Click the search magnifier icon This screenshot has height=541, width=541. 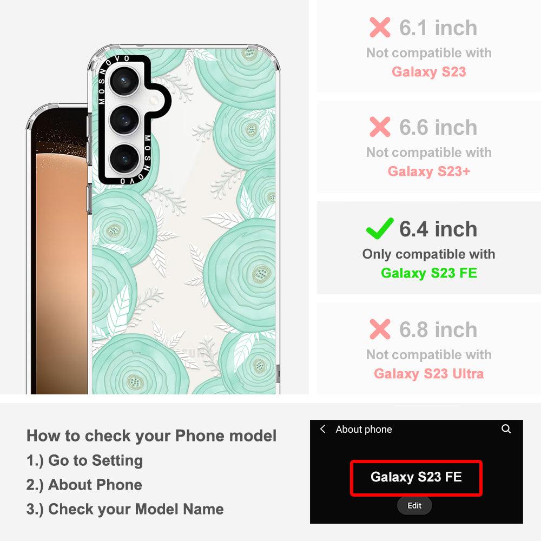coord(506,429)
